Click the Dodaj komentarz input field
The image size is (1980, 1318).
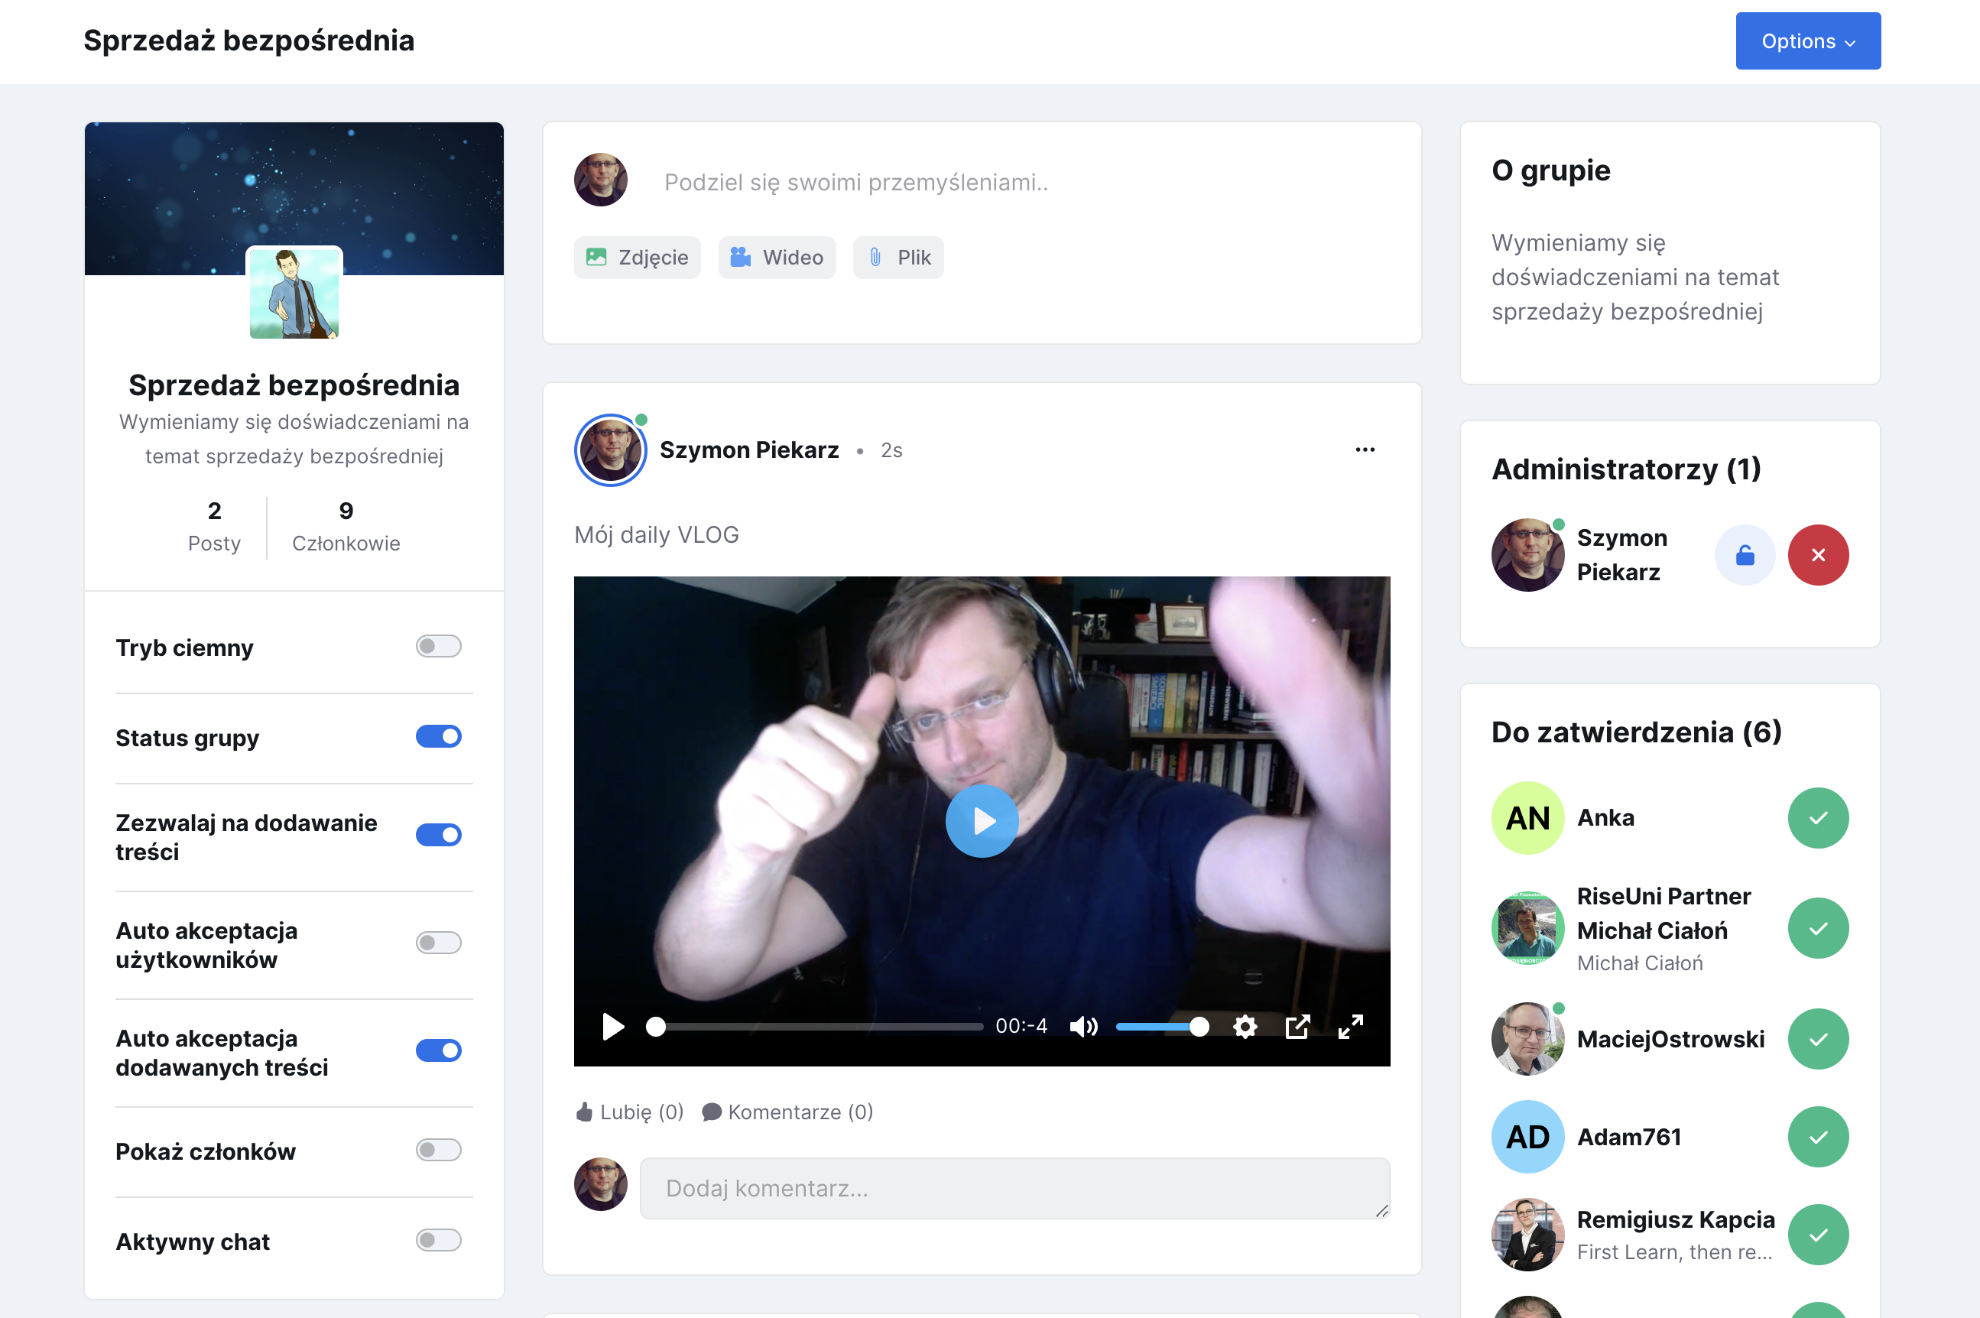tap(1014, 1189)
